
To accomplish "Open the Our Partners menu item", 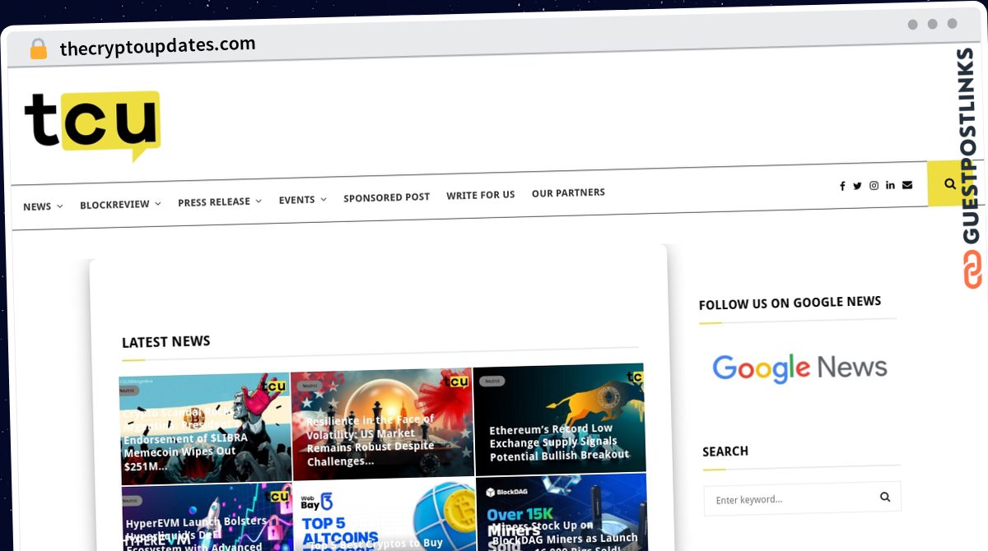I will tap(568, 192).
